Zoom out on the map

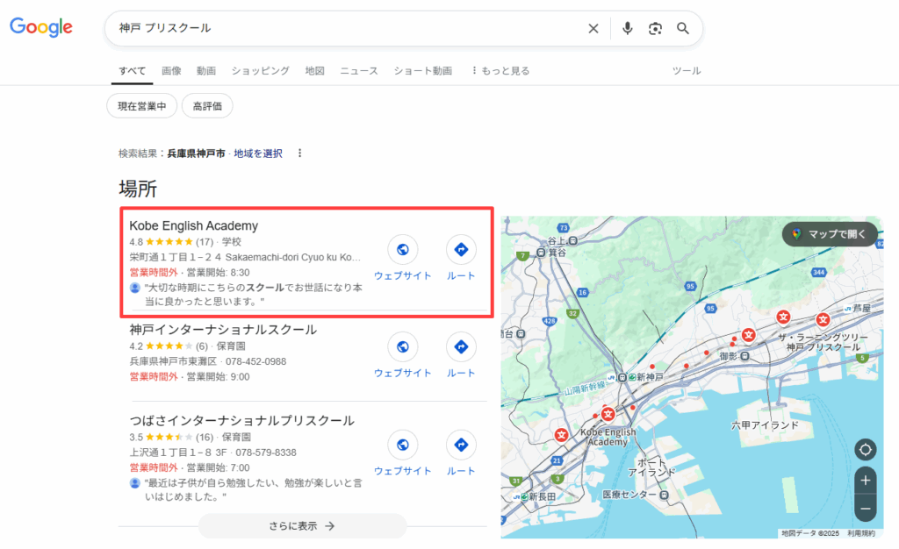click(865, 509)
